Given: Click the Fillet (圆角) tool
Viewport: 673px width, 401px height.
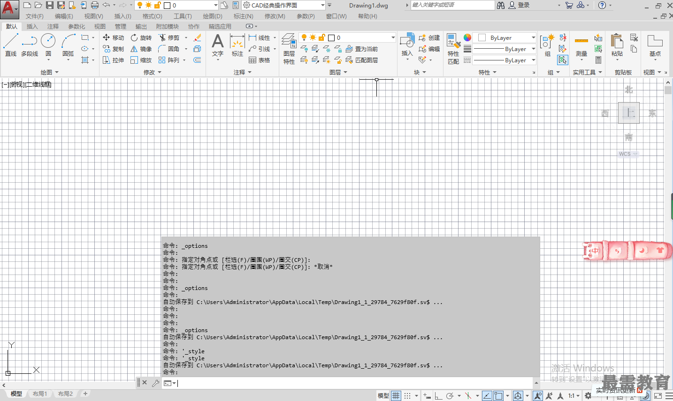Looking at the screenshot, I should [x=169, y=49].
